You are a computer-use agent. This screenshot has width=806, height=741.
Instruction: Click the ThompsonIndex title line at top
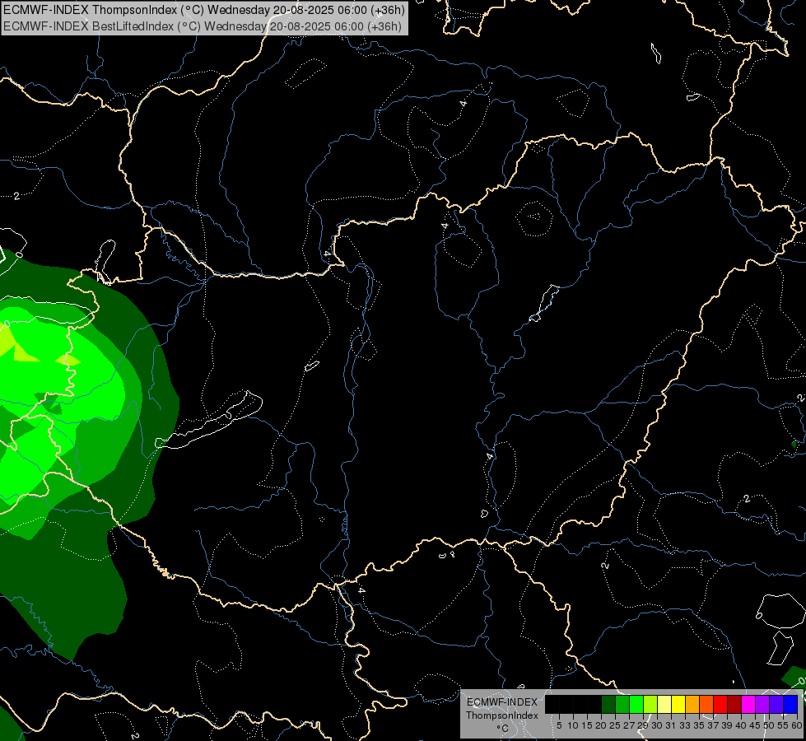203,10
